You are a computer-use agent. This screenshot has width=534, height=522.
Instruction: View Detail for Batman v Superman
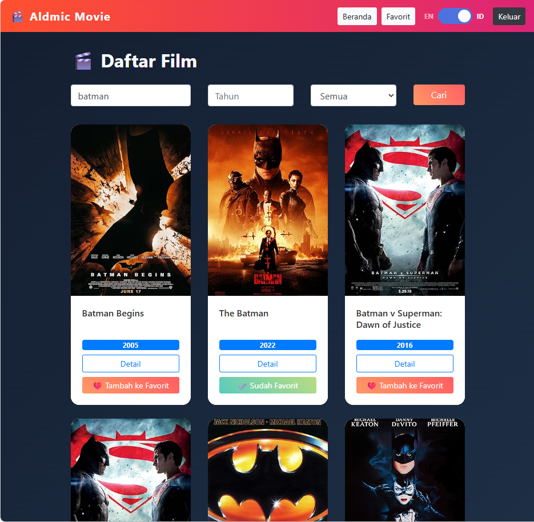[x=405, y=363]
